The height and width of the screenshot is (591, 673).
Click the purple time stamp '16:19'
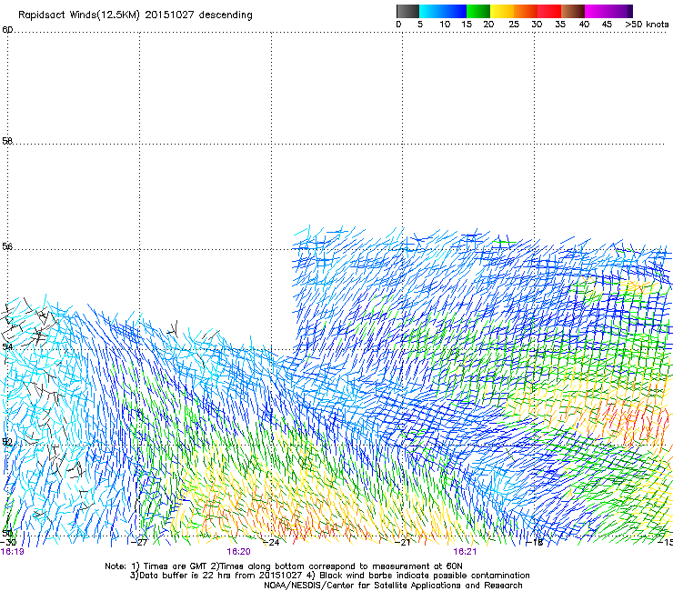(13, 552)
